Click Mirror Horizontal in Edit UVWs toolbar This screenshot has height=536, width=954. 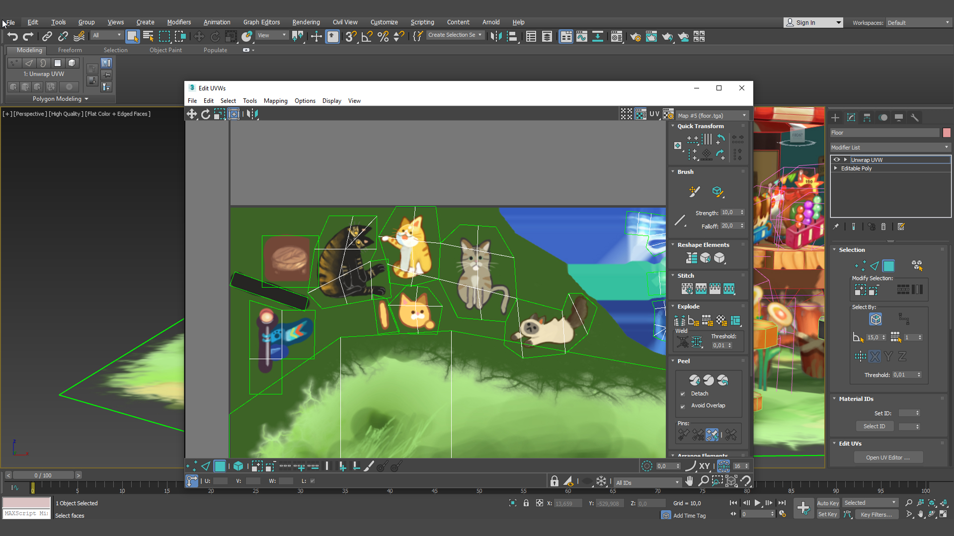(252, 114)
